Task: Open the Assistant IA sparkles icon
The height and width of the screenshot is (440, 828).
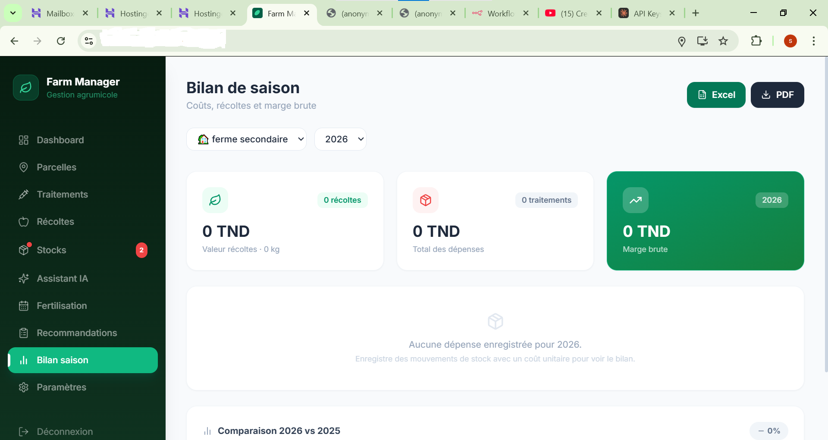Action: pos(24,279)
